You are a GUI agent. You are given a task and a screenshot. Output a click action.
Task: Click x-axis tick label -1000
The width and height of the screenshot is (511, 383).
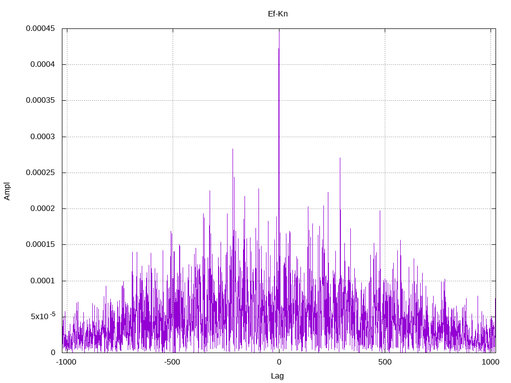tap(66, 362)
